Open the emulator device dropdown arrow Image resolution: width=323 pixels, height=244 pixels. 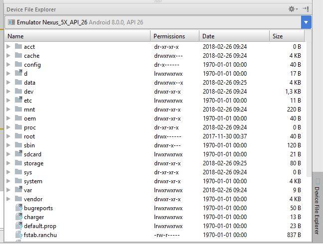[x=306, y=22]
